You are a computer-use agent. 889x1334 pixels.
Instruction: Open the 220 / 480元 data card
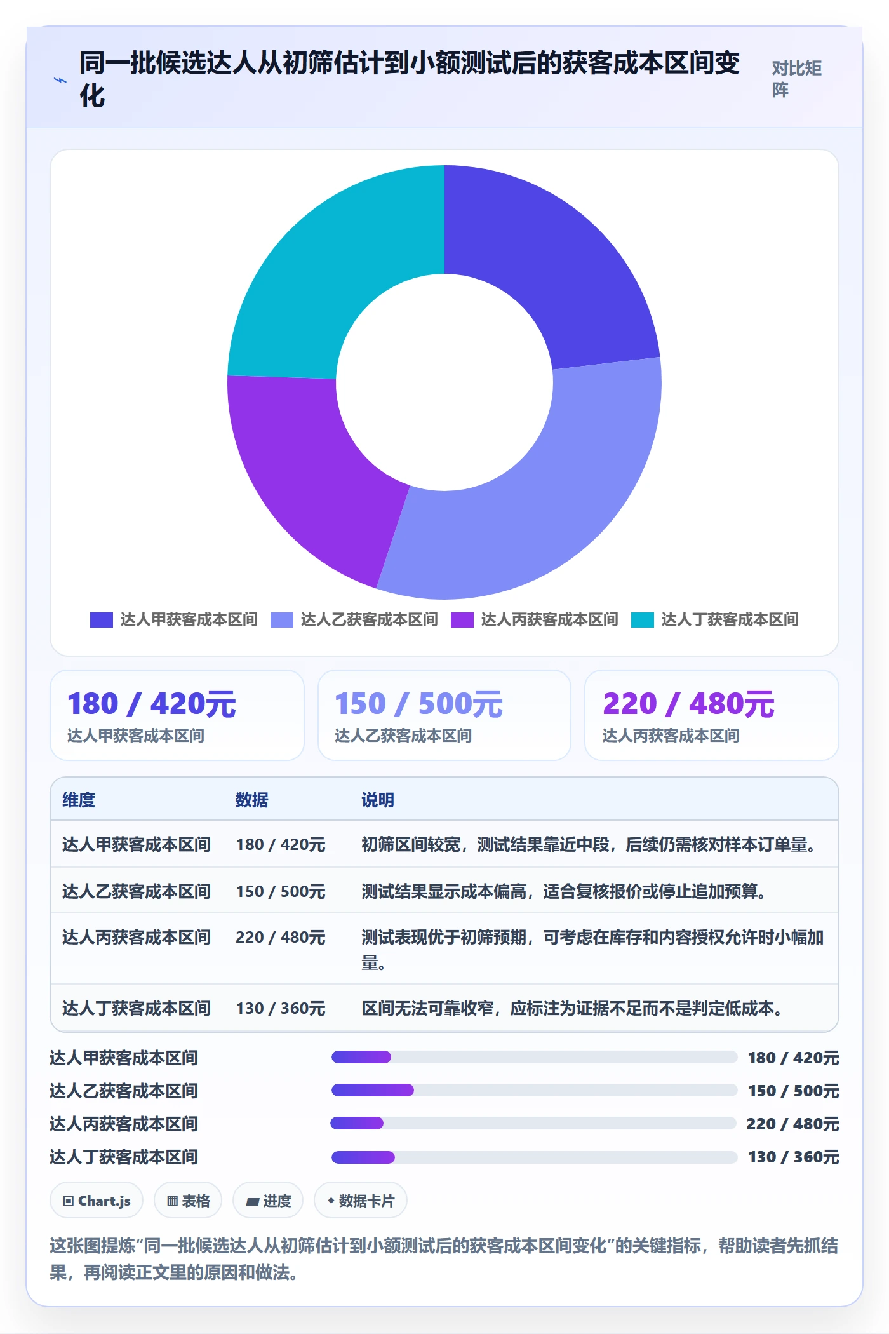pos(712,715)
